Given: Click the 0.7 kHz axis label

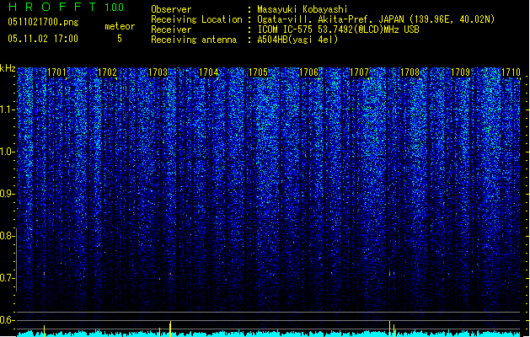Looking at the screenshot, I should coord(7,278).
